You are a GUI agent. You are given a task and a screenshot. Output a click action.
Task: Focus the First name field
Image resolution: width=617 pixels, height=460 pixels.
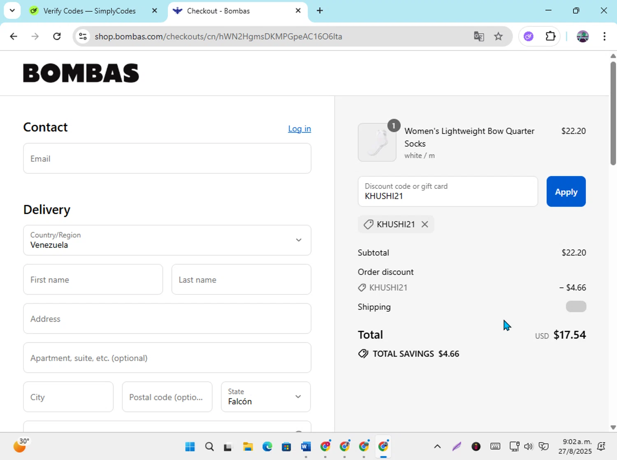coord(93,280)
